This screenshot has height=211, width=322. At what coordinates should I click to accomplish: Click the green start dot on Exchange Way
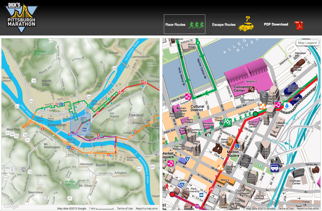tap(255, 114)
